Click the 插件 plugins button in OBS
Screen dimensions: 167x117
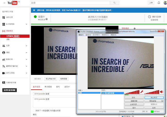coord(134,108)
